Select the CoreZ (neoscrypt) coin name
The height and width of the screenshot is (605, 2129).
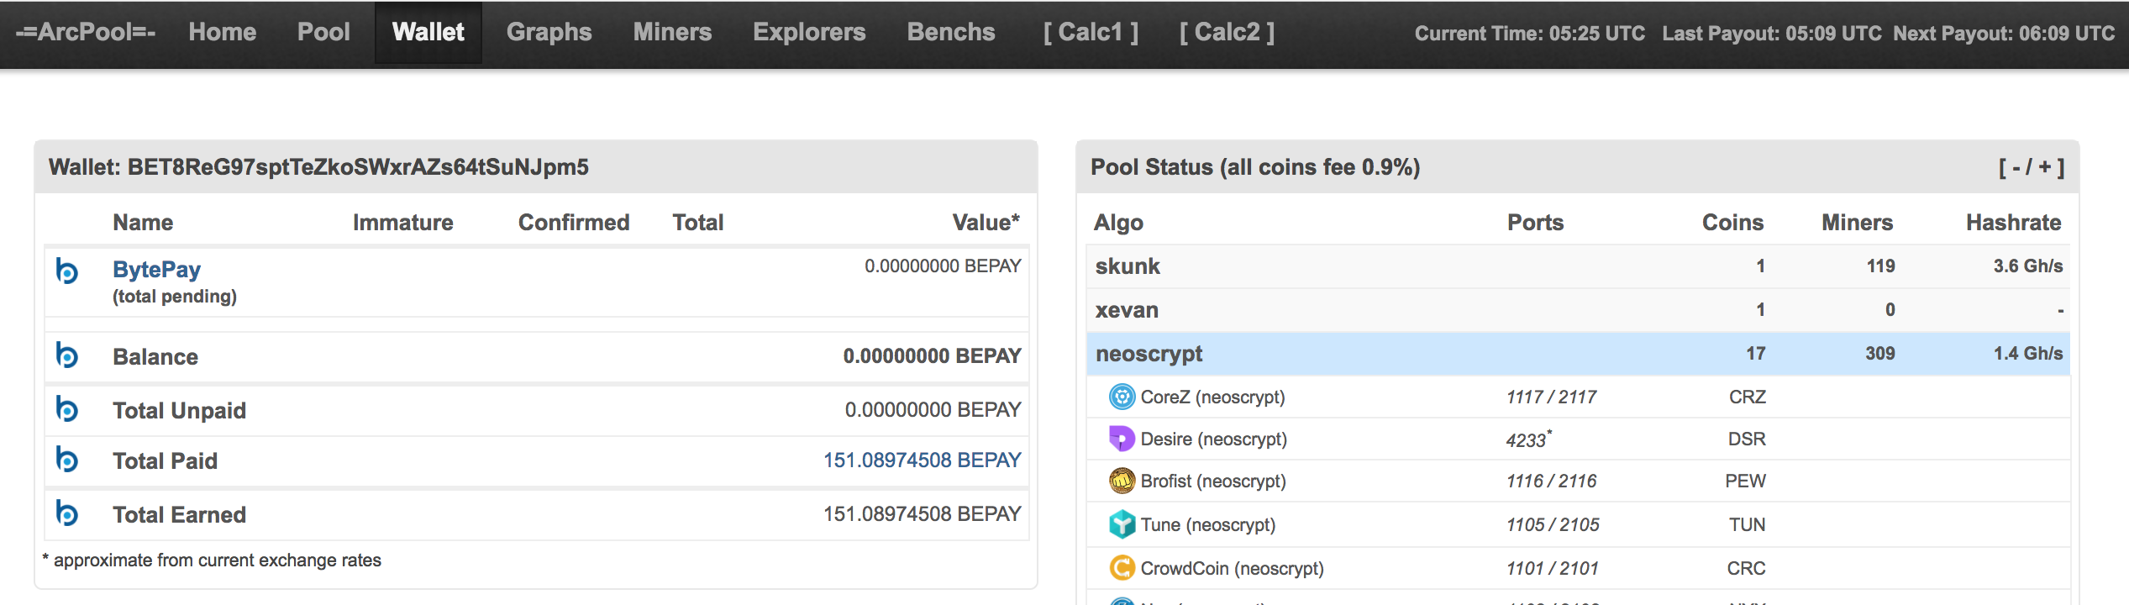tap(1212, 397)
